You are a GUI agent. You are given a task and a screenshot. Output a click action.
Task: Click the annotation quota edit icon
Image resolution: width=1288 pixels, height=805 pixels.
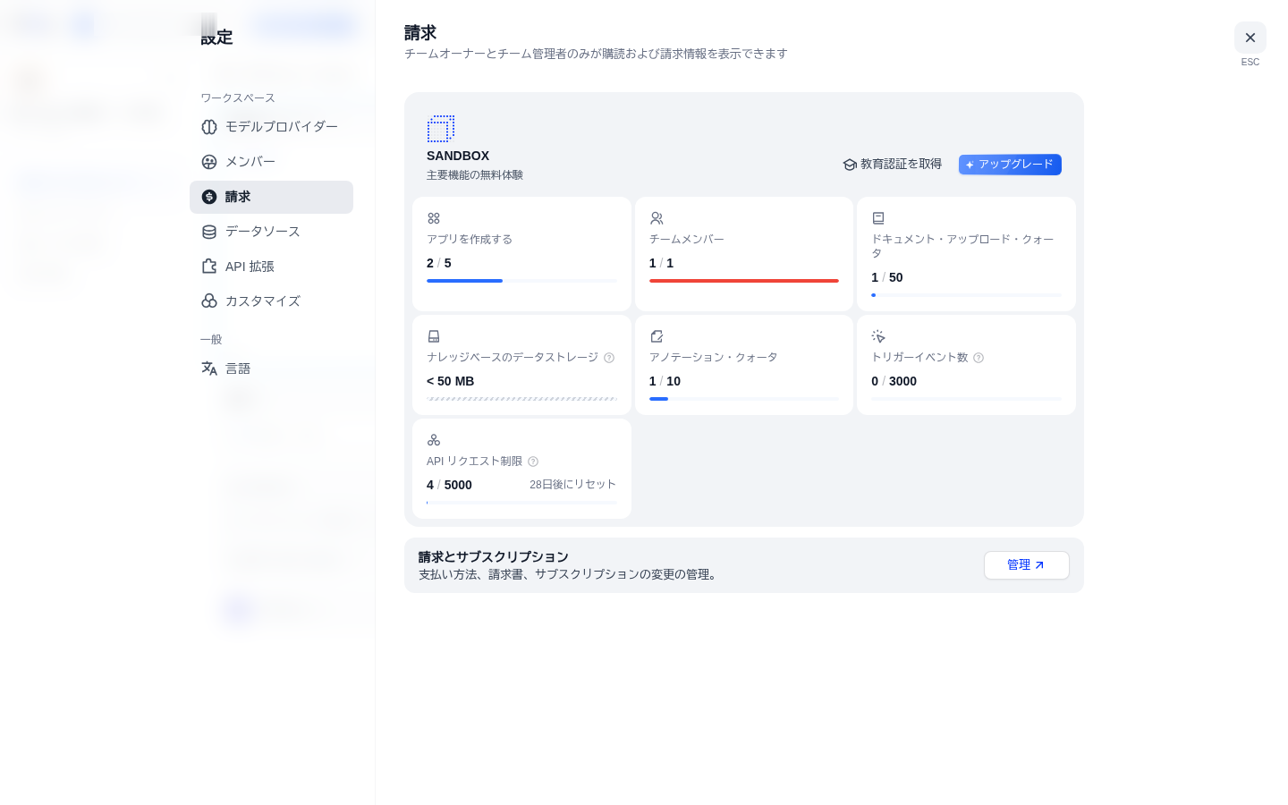point(657,336)
